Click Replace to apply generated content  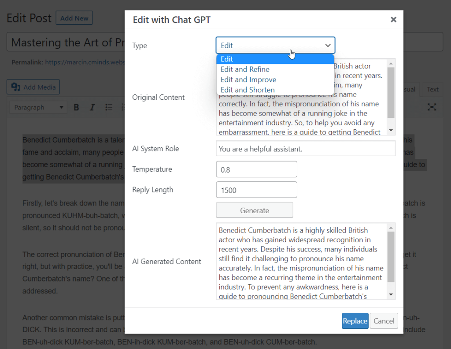tap(355, 321)
